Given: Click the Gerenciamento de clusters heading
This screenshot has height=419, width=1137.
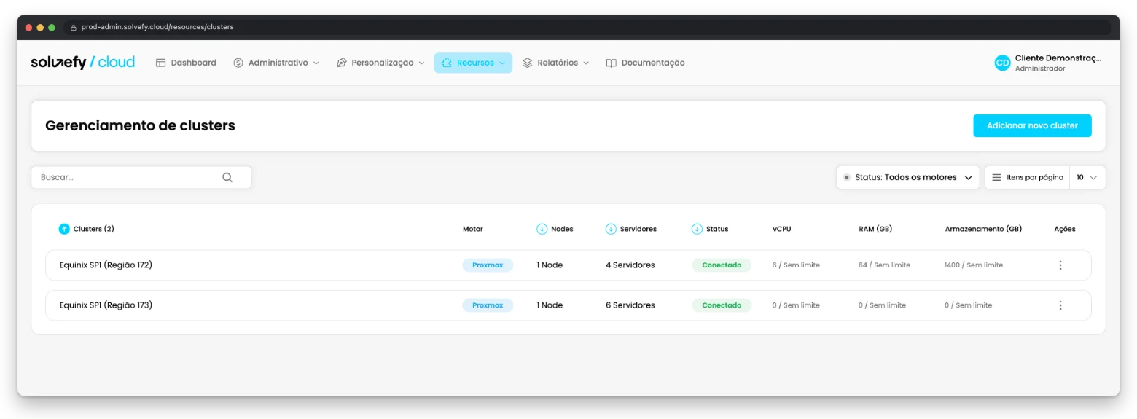Looking at the screenshot, I should pyautogui.click(x=140, y=125).
